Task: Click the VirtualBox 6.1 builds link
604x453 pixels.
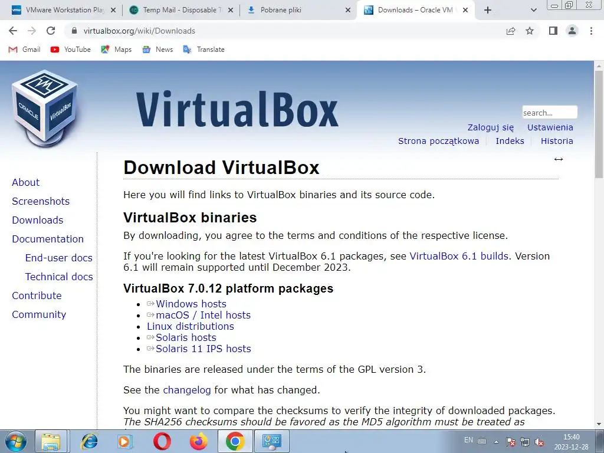Action: 459,256
